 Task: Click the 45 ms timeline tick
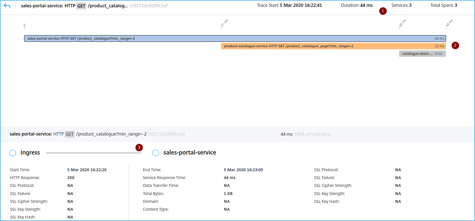coord(449,23)
